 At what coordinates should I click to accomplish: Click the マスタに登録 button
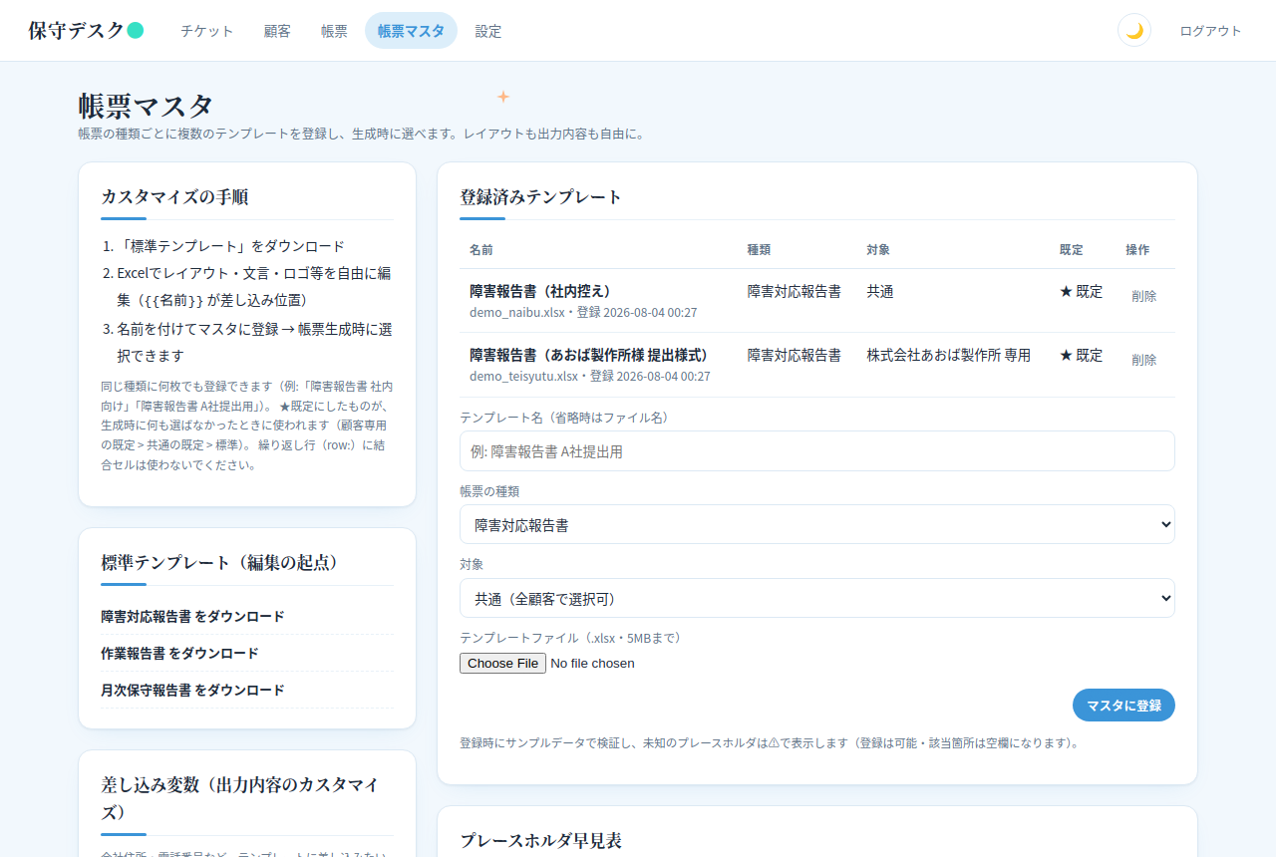(1123, 705)
